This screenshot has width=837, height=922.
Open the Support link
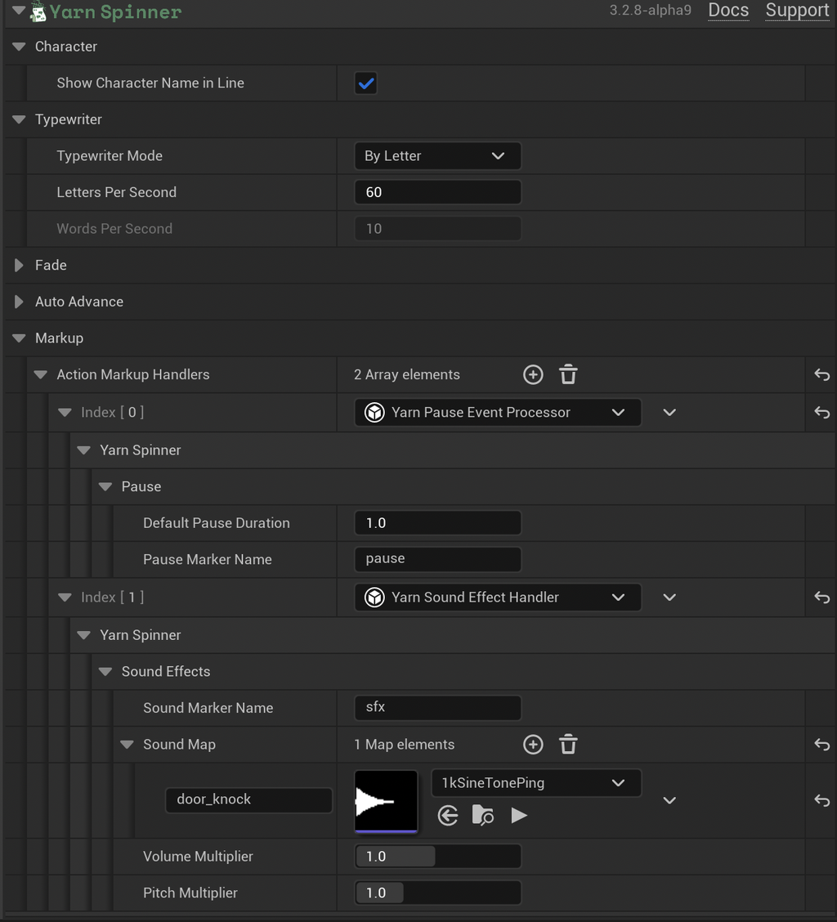[x=797, y=10]
